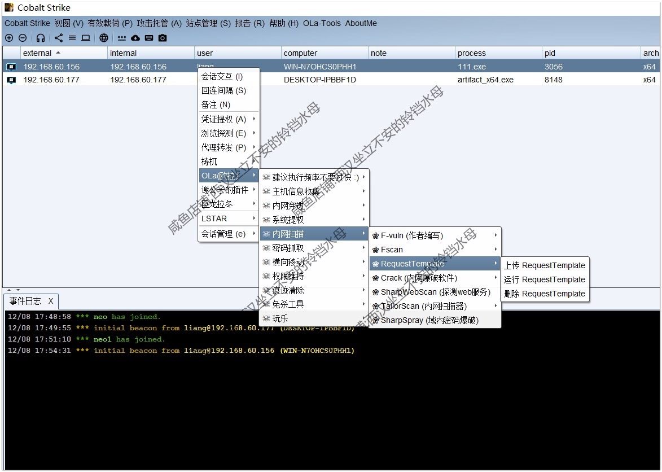662x472 pixels.
Task: Open listeners with the headphones icon
Action: click(41, 38)
